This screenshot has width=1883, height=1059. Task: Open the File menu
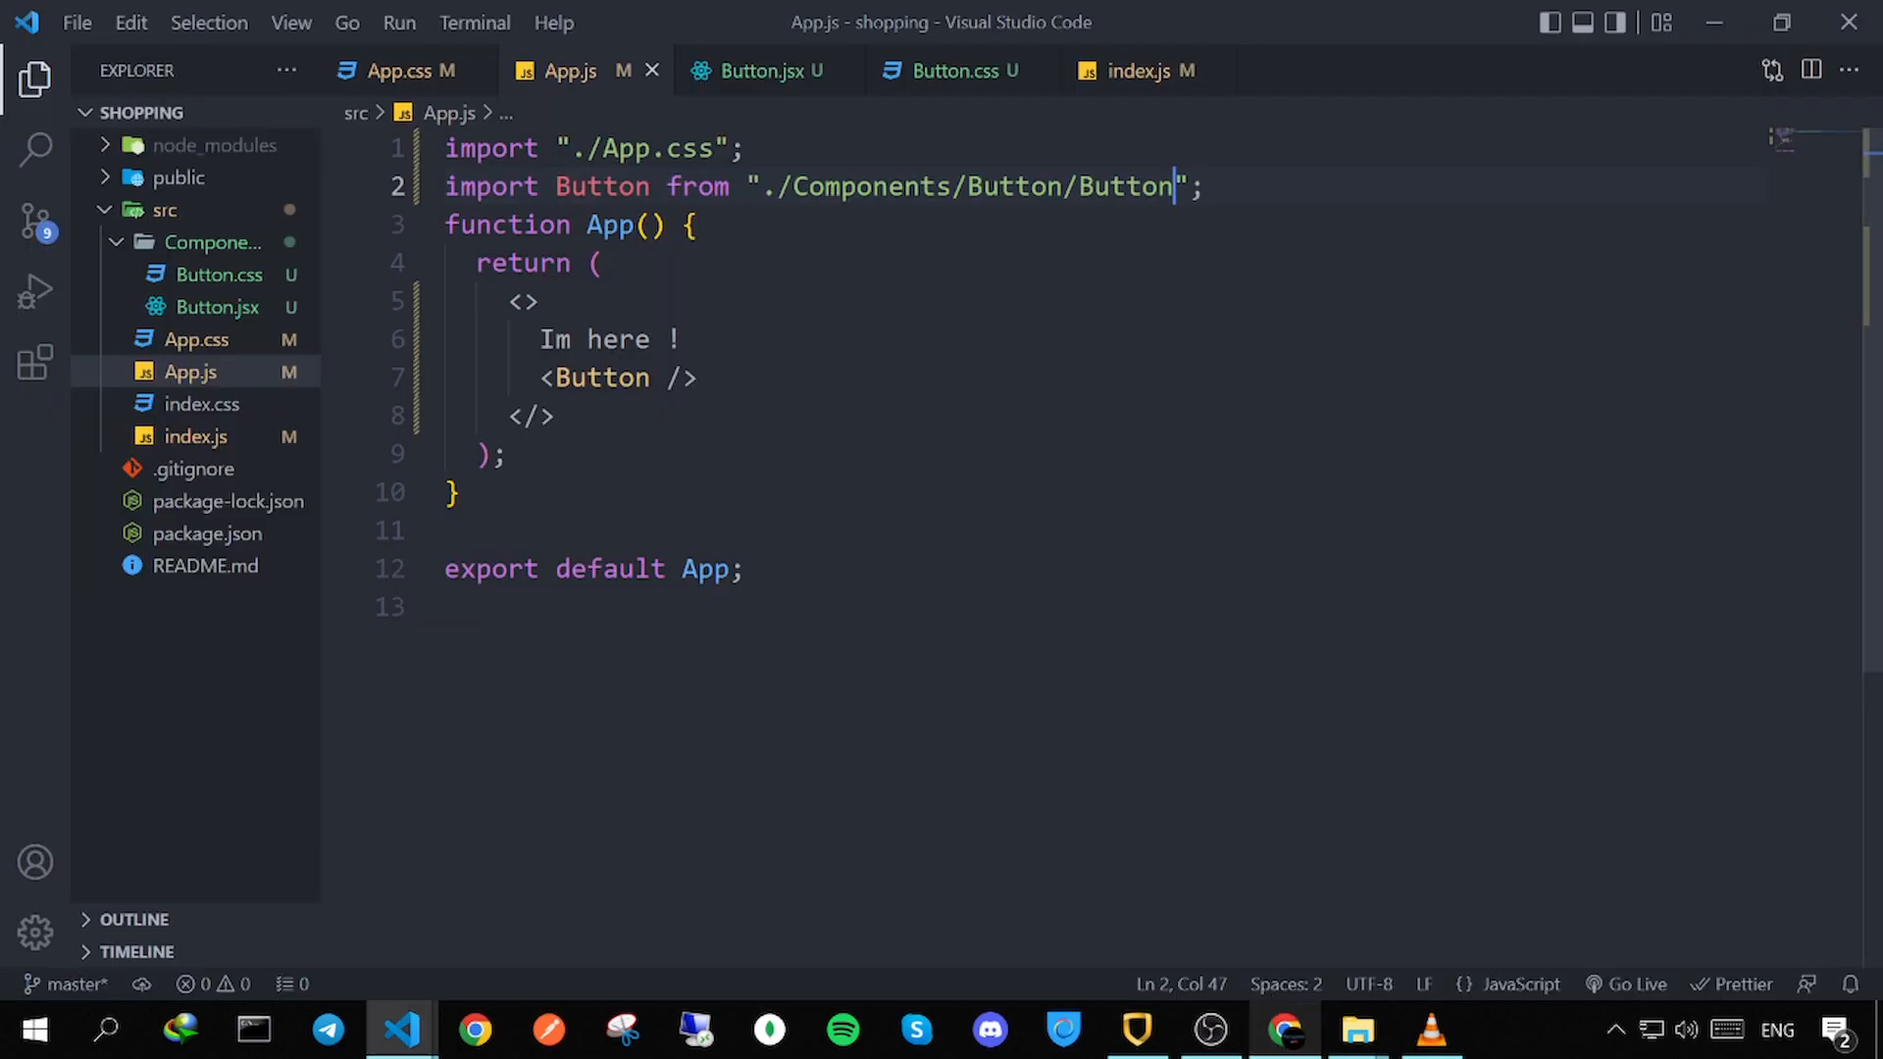coord(76,23)
